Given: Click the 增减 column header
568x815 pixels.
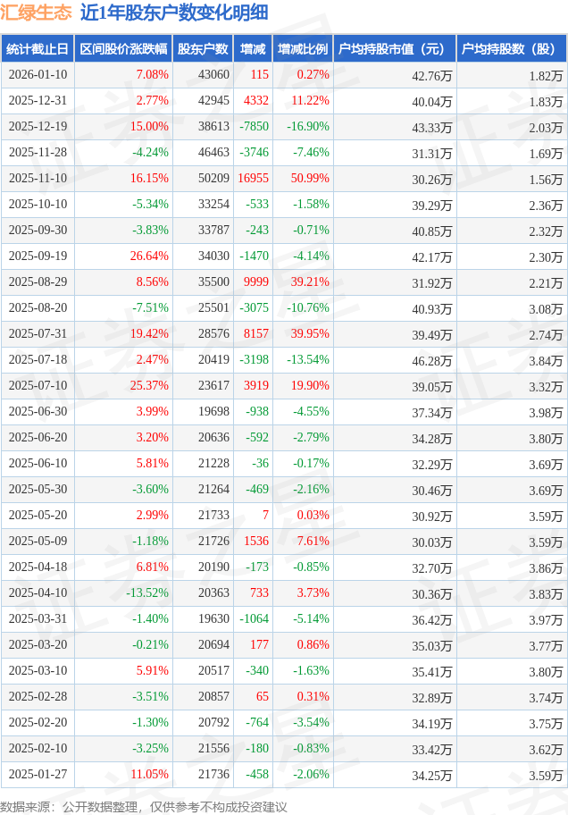Looking at the screenshot, I should coord(253,49).
